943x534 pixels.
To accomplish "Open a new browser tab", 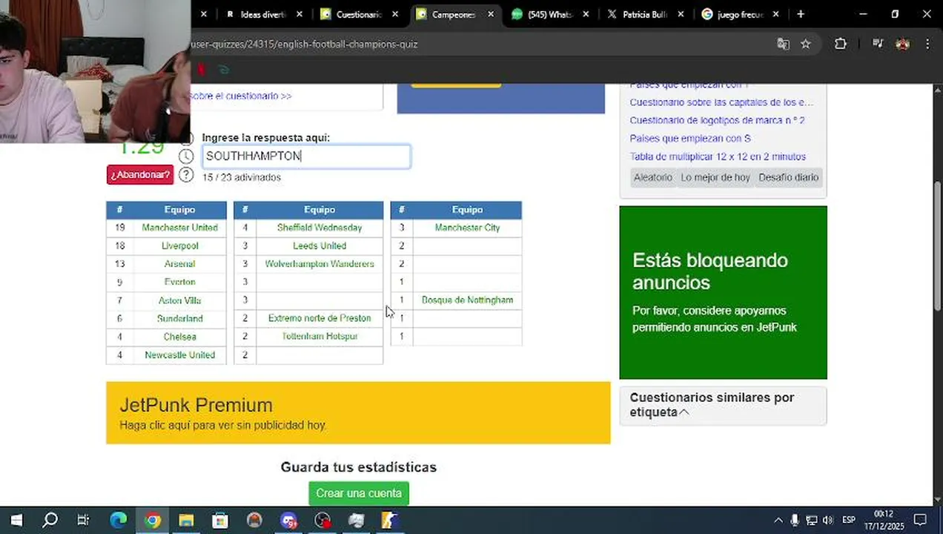I will pyautogui.click(x=801, y=14).
